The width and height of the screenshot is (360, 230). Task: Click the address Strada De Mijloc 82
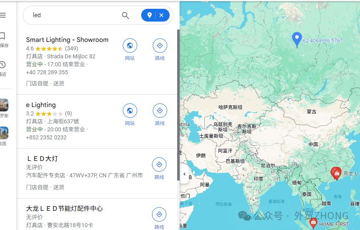[71, 56]
